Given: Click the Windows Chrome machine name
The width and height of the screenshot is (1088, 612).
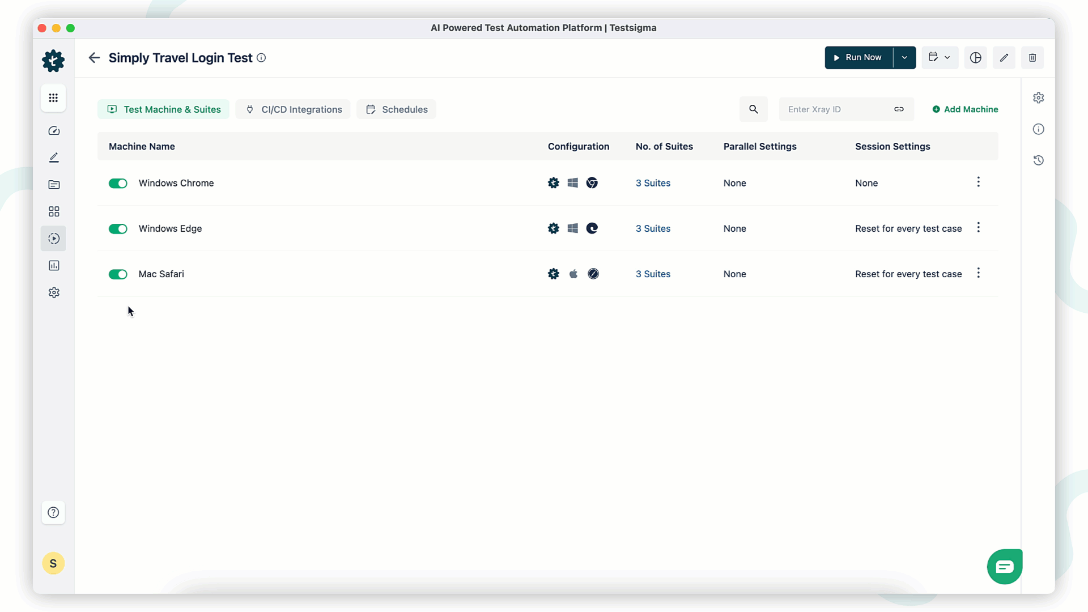Looking at the screenshot, I should pyautogui.click(x=176, y=183).
